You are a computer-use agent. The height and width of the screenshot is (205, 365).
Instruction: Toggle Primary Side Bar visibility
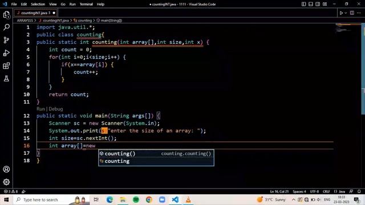304,4
